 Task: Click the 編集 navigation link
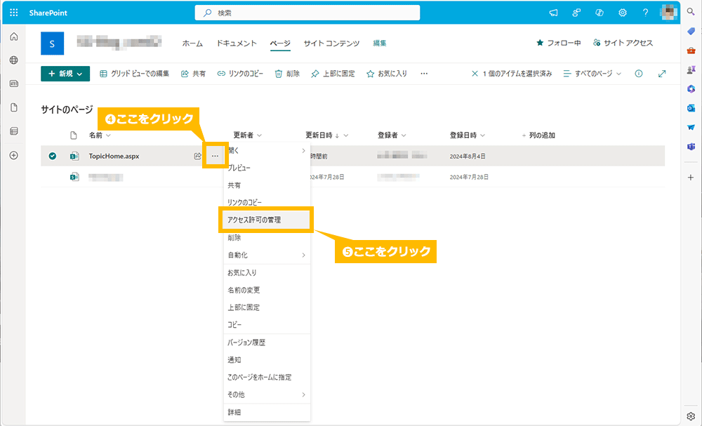380,43
